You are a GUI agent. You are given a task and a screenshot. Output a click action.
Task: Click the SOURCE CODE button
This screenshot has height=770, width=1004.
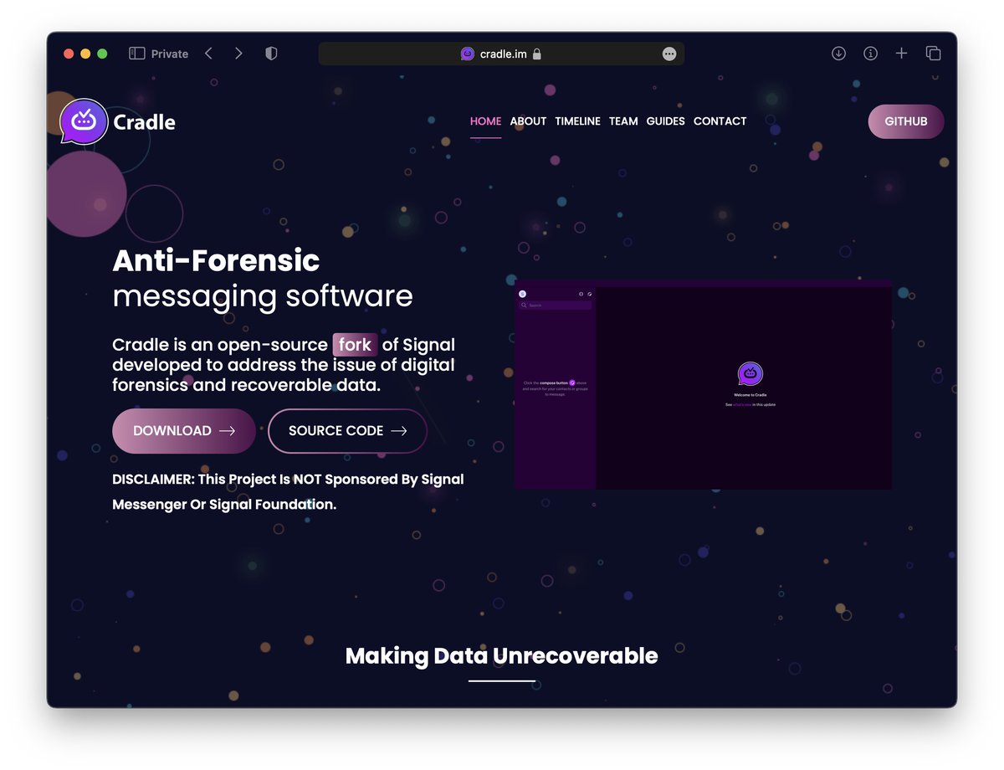347,431
